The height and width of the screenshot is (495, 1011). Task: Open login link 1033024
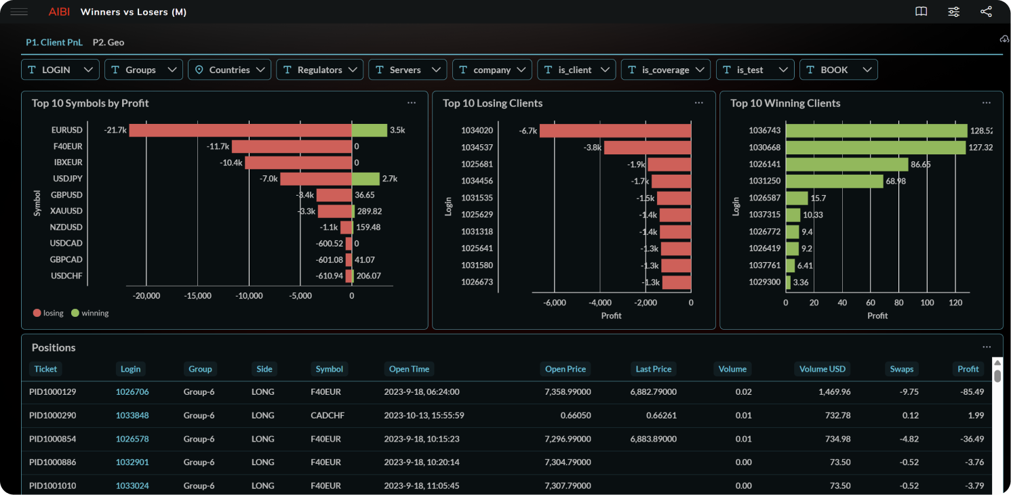[x=132, y=486]
